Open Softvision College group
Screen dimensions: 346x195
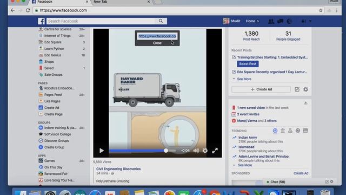58,134
